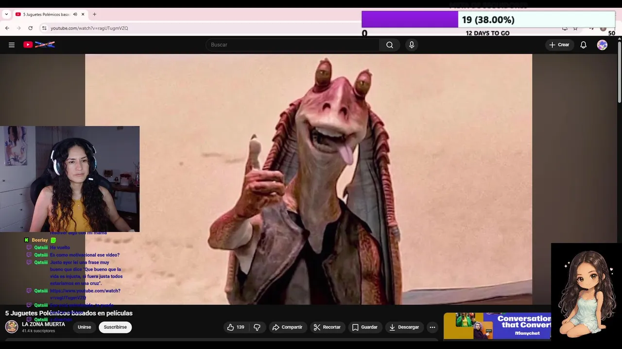Open a new browser tab

point(94,14)
